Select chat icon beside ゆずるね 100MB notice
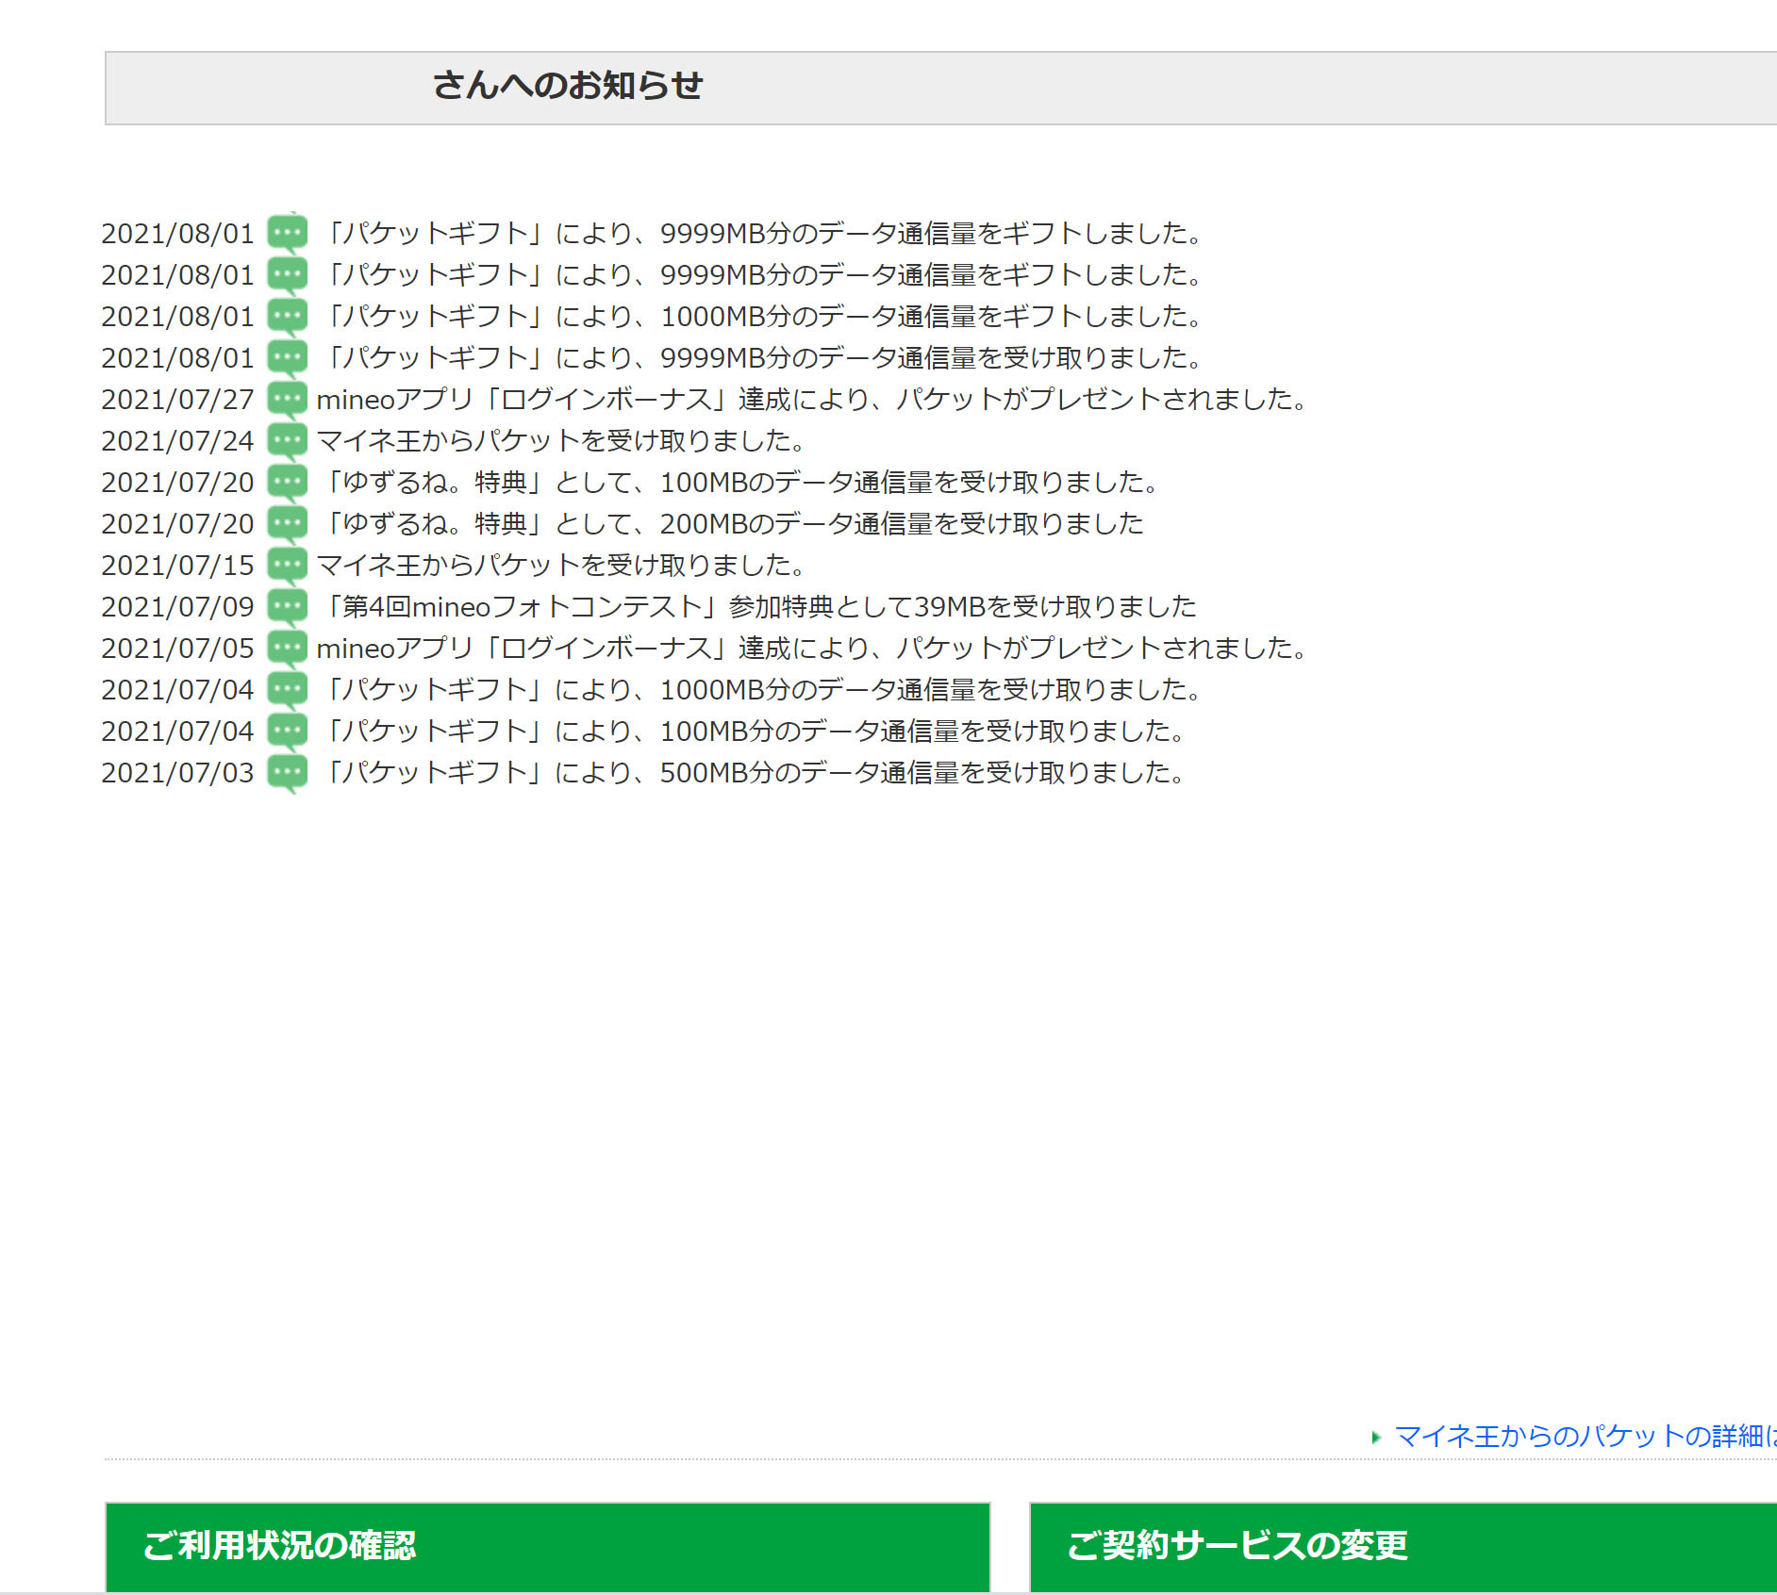 click(x=287, y=483)
